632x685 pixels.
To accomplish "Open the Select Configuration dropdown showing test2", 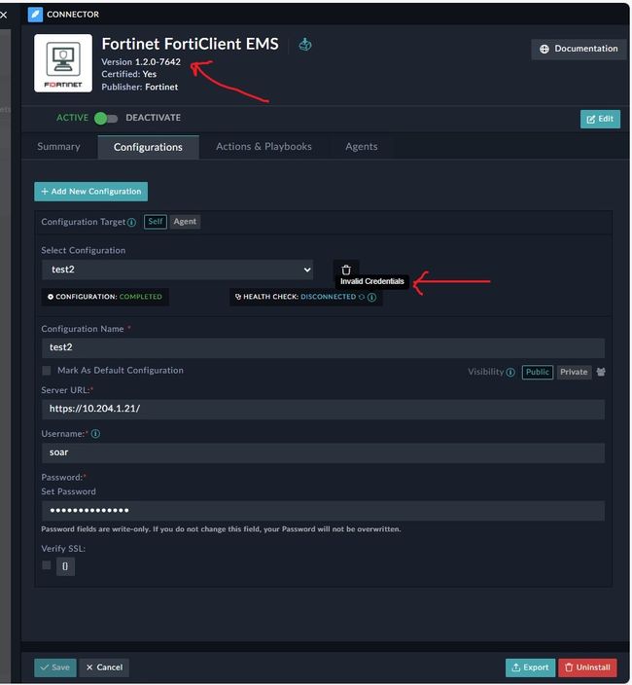I will click(x=178, y=270).
